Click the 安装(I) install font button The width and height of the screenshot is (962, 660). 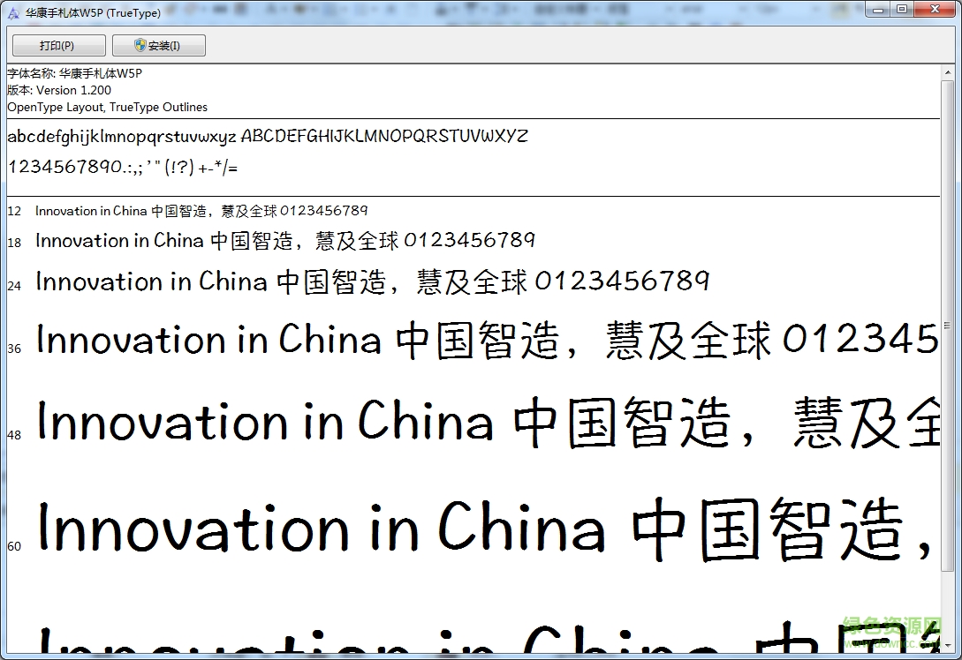[x=159, y=46]
